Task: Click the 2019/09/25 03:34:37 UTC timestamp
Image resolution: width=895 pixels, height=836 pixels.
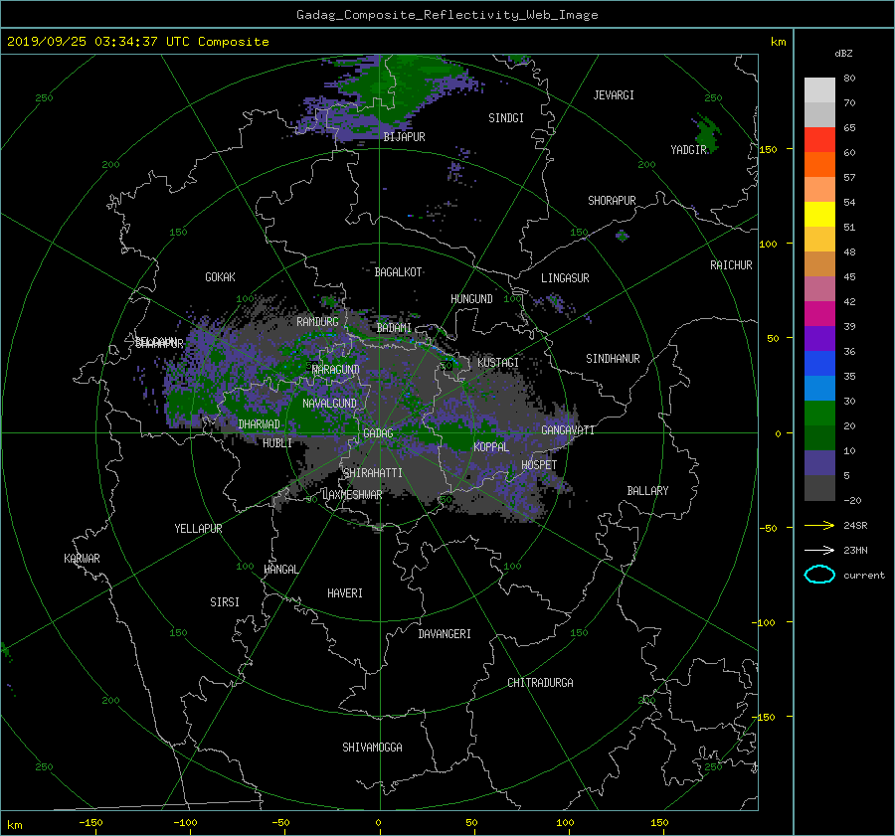Action: click(x=83, y=42)
